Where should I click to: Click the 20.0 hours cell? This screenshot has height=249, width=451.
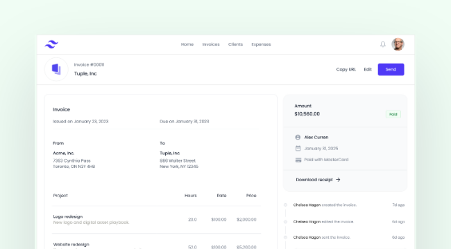click(x=192, y=220)
